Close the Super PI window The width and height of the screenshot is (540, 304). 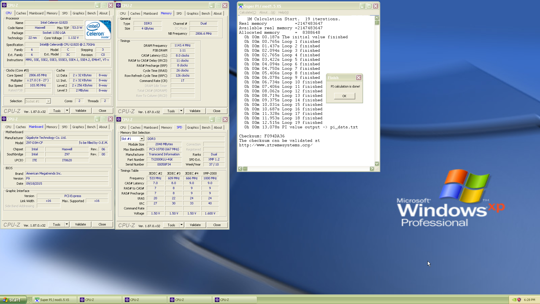[375, 6]
